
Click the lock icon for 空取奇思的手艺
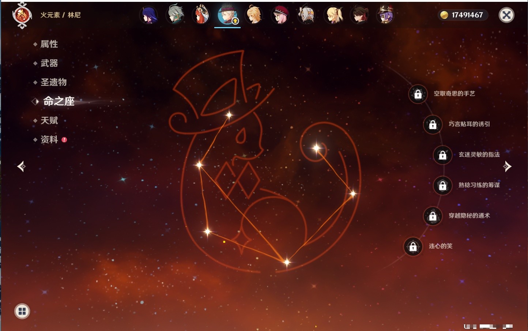[418, 94]
